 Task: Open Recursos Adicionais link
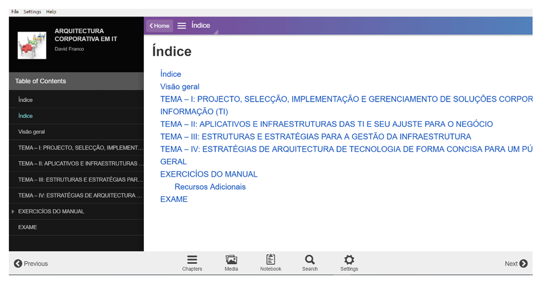pyautogui.click(x=210, y=187)
